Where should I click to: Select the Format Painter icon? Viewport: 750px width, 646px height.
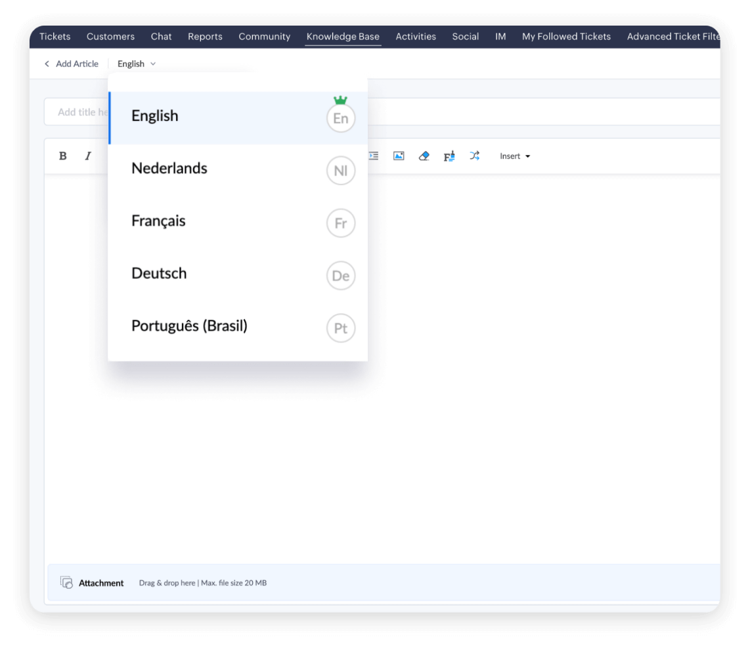click(449, 156)
